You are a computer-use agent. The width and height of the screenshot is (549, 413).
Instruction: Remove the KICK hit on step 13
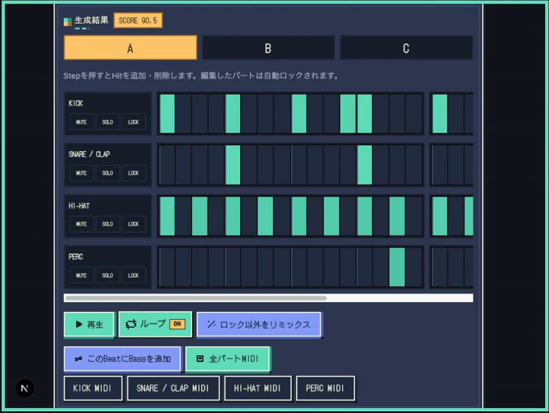point(365,114)
